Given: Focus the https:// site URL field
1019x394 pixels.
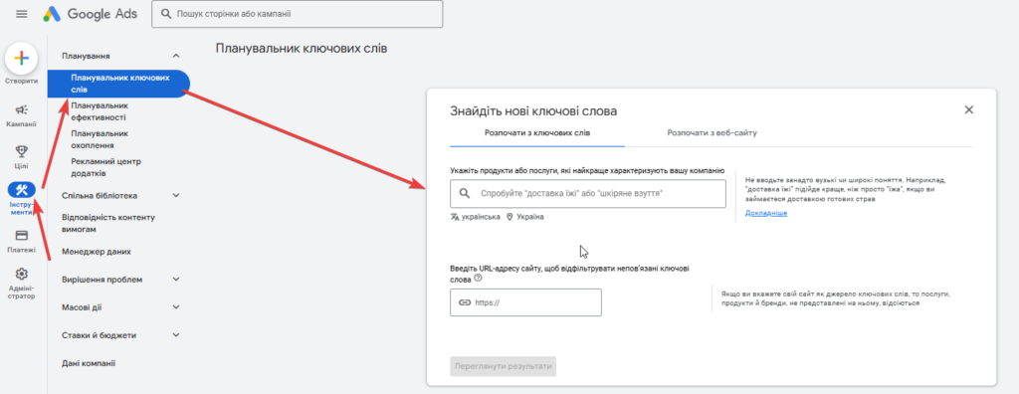Looking at the screenshot, I should tap(525, 302).
